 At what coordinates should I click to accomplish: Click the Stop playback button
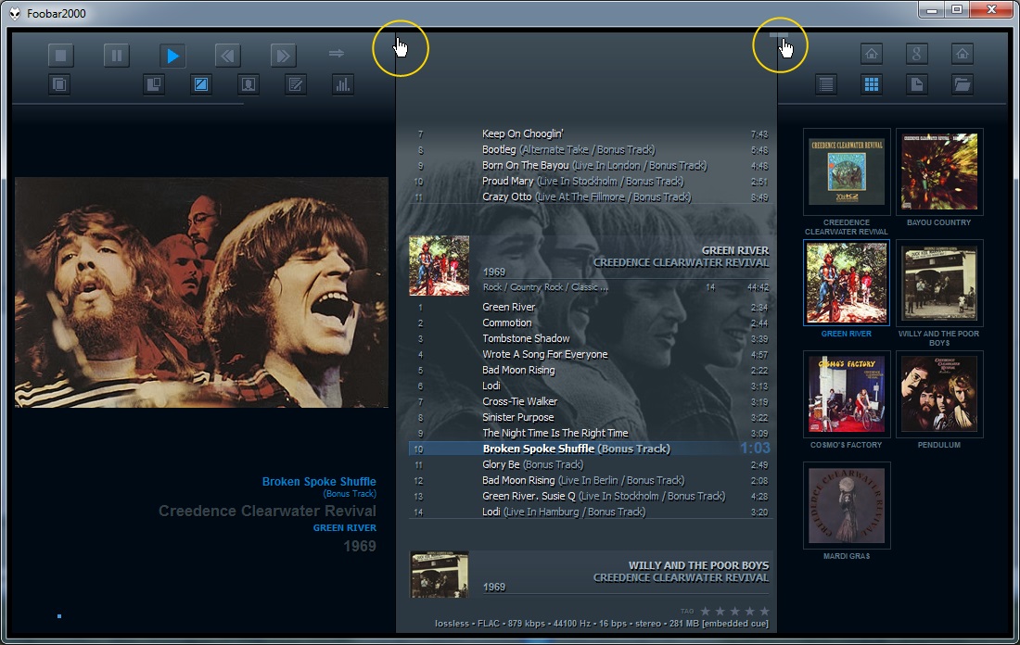pyautogui.click(x=60, y=56)
